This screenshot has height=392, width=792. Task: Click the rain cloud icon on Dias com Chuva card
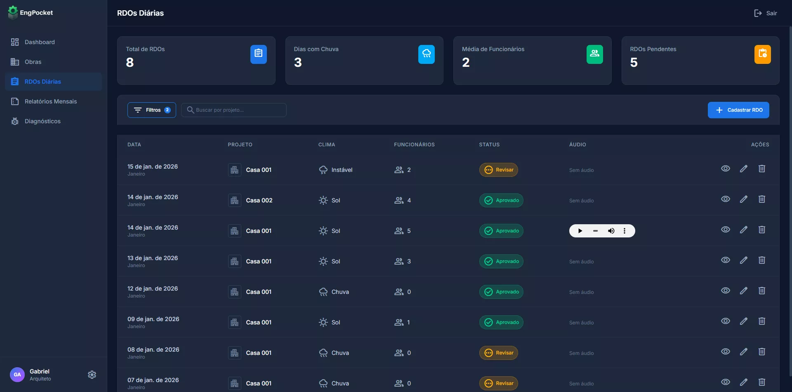[x=427, y=54]
